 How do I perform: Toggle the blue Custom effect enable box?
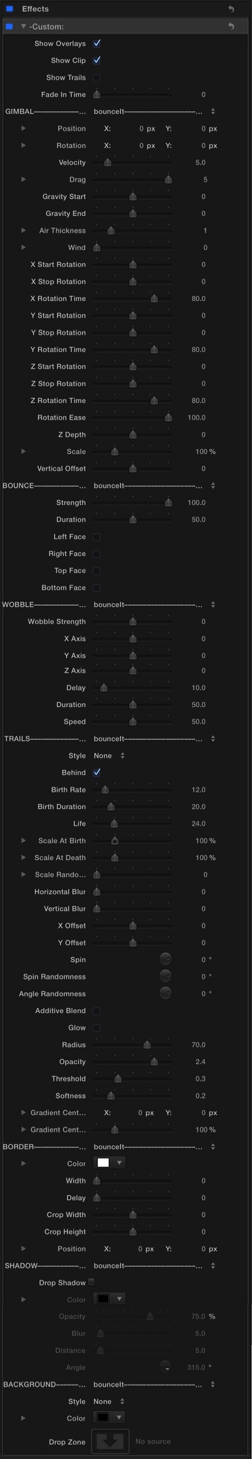click(9, 26)
